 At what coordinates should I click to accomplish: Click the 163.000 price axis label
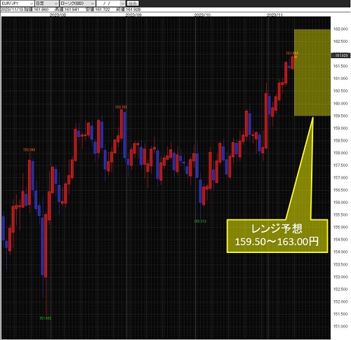click(x=340, y=29)
